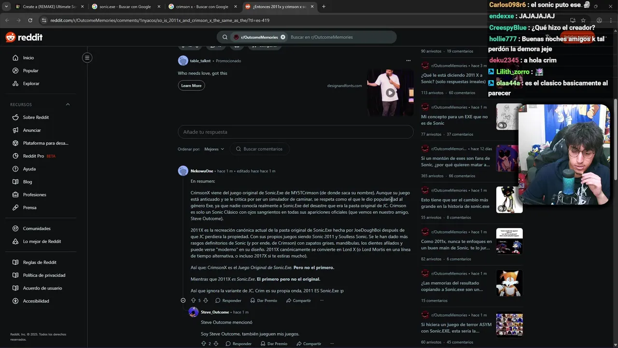The width and height of the screenshot is (618, 348).
Task: Open Acuerdo de usuario
Action: 42,288
